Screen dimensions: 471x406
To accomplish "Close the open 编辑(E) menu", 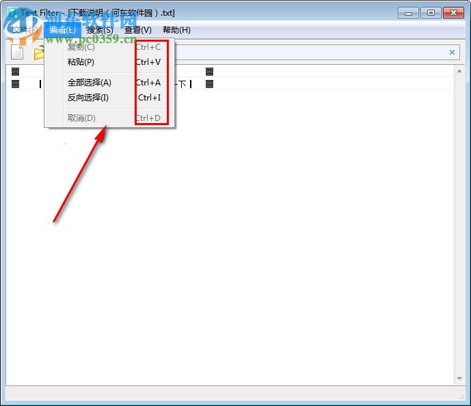I will 62,29.
